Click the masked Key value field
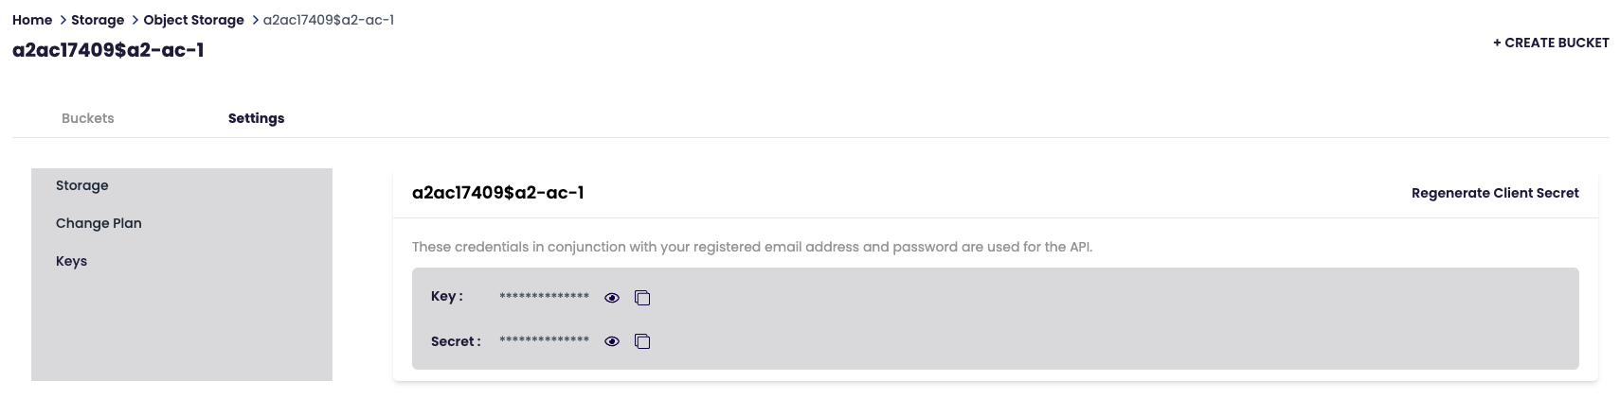This screenshot has width=1620, height=399. [x=544, y=297]
